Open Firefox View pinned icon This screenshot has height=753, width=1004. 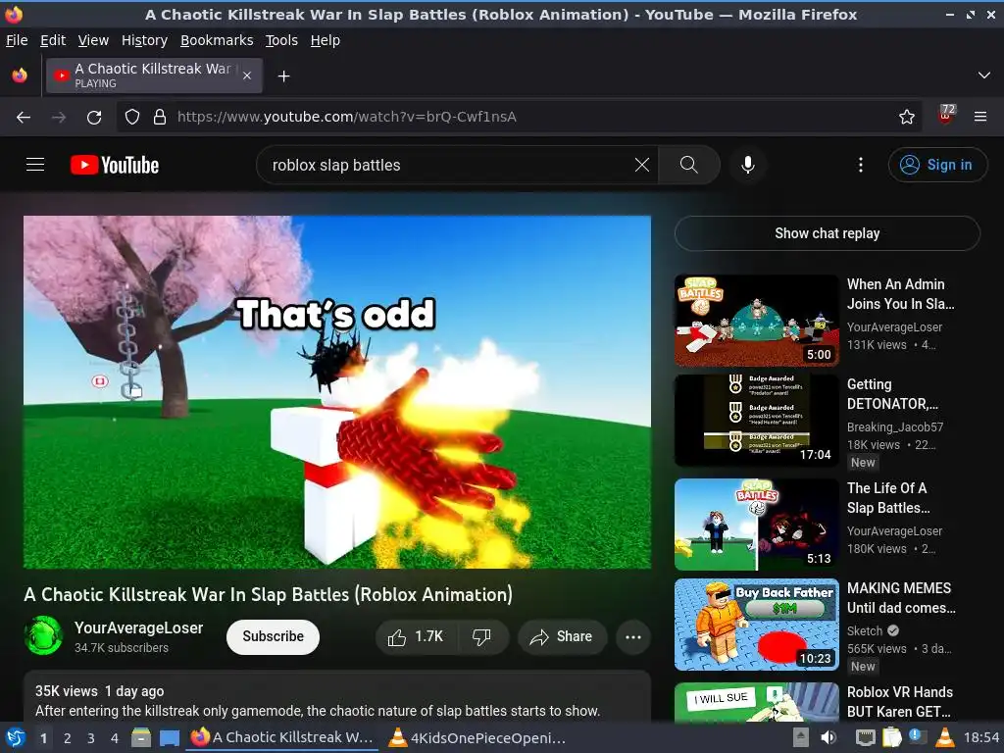pos(20,75)
